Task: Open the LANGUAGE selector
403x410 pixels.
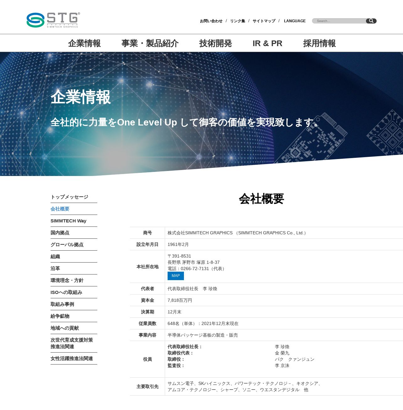Action: (295, 21)
